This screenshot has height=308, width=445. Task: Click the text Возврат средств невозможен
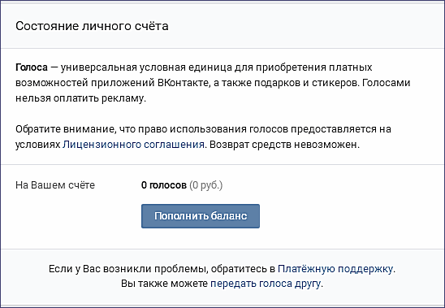(x=284, y=145)
